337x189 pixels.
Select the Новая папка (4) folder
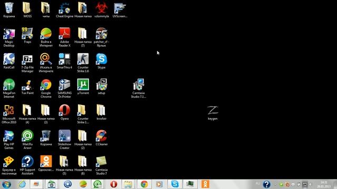coord(27,114)
